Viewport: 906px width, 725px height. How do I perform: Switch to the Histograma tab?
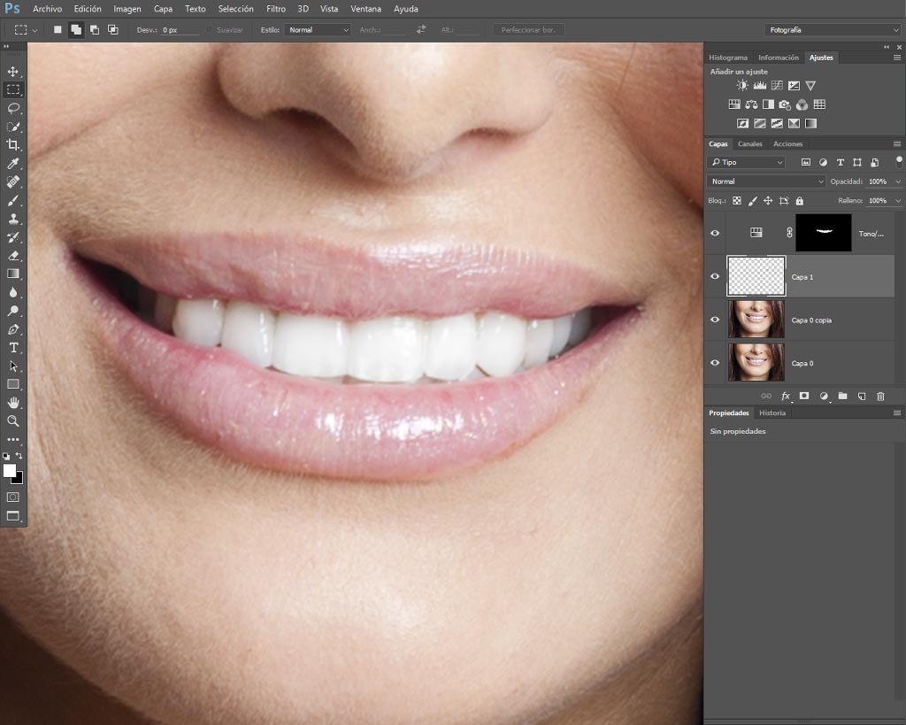728,58
